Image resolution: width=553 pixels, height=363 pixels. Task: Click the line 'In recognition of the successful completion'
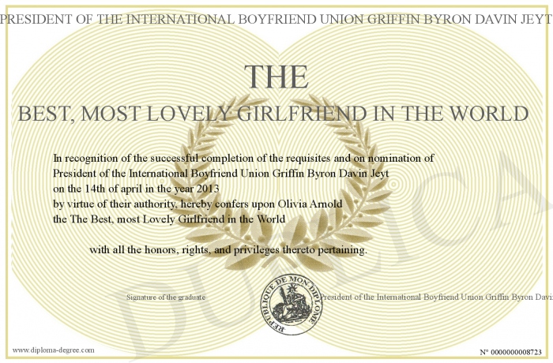(243, 159)
